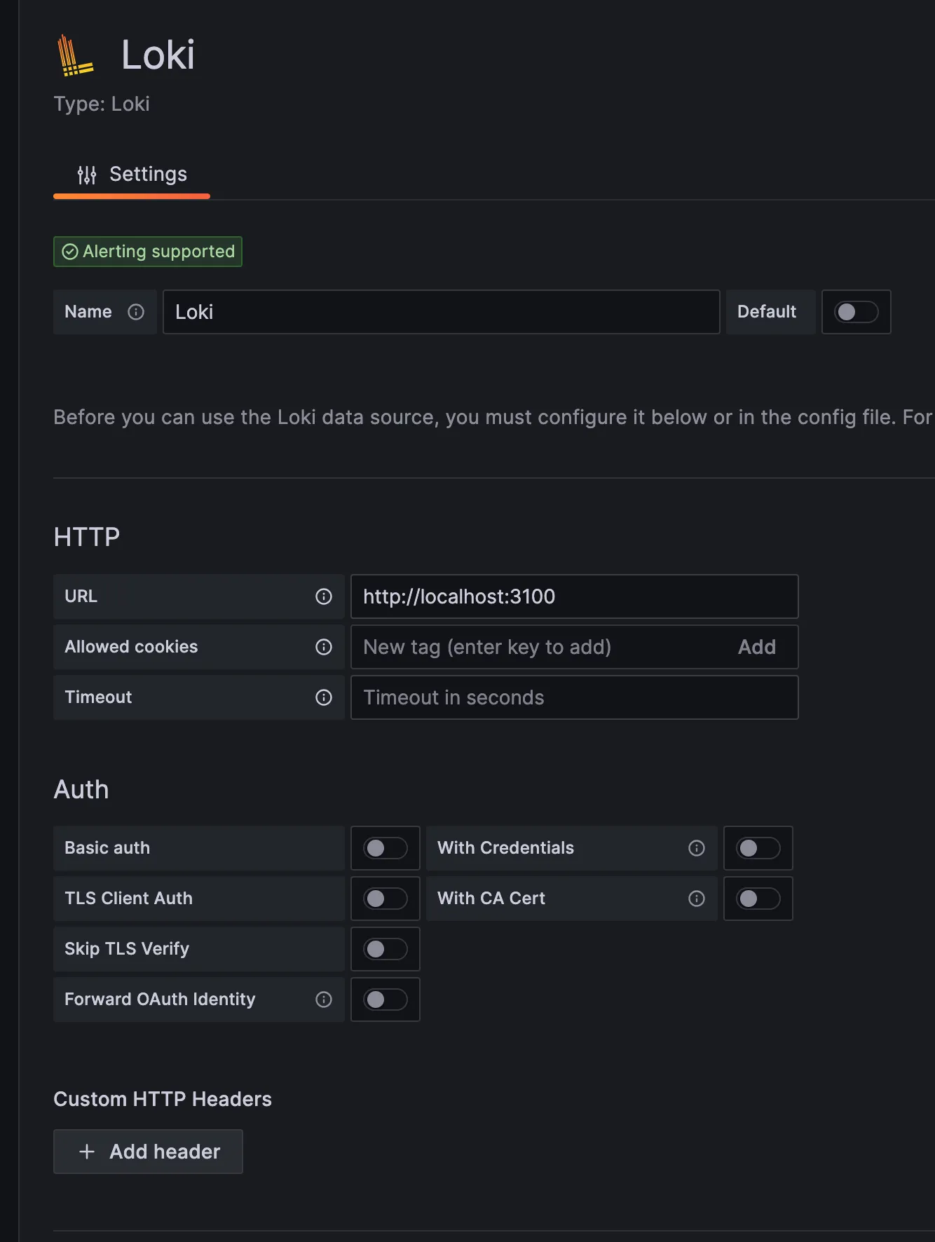Click the 'Before you can use' description text
Screen dimensions: 935x1242
(493, 418)
